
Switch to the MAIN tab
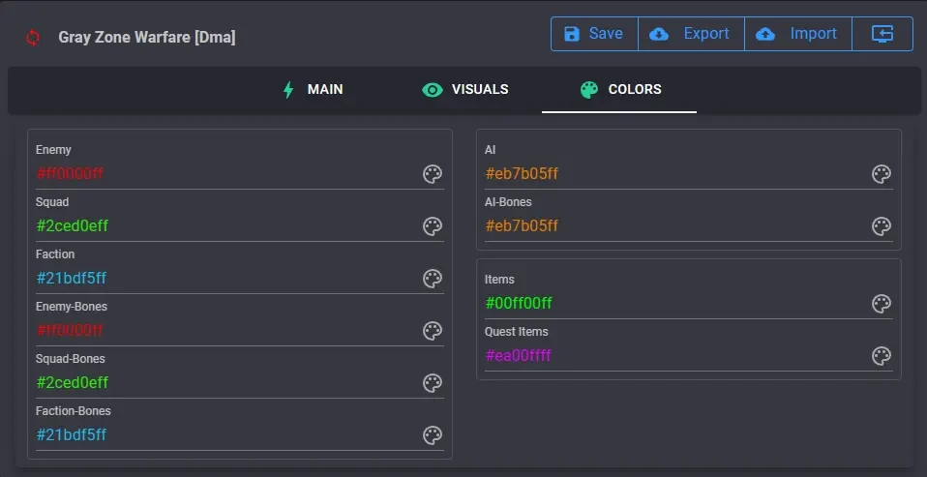[x=313, y=89]
